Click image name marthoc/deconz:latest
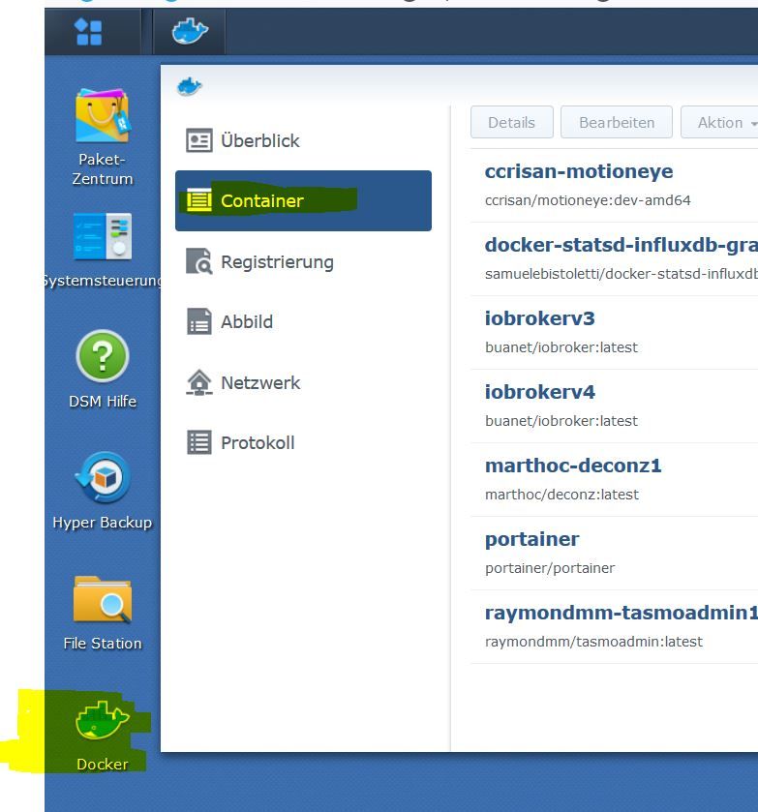 pyautogui.click(x=561, y=495)
